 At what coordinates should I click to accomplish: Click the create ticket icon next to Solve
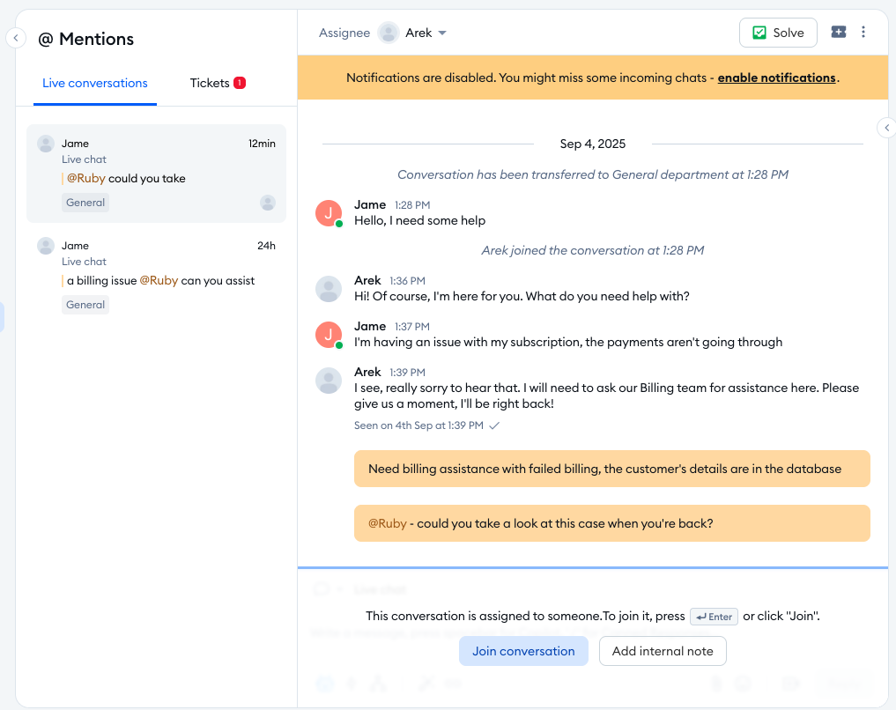tap(838, 33)
